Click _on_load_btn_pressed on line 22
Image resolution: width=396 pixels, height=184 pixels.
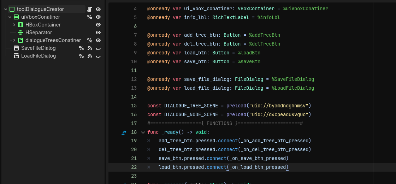coord(258,167)
